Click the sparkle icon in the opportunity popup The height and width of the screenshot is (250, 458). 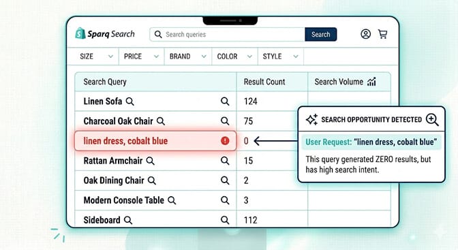[311, 119]
